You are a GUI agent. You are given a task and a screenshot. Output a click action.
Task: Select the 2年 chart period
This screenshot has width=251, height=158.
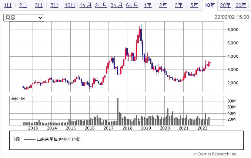(163, 5)
